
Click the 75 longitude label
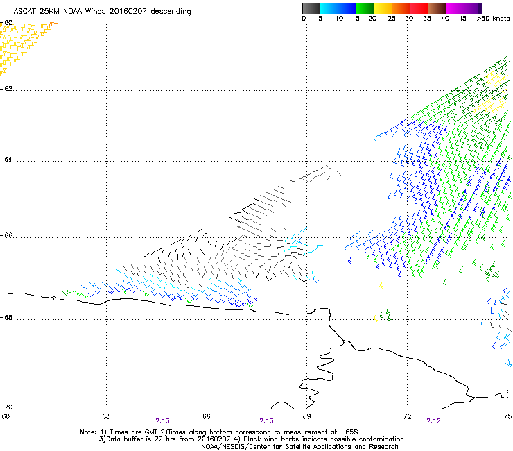tap(507, 416)
